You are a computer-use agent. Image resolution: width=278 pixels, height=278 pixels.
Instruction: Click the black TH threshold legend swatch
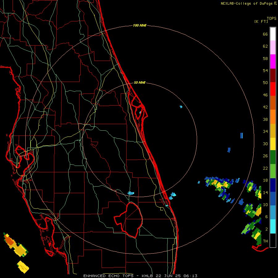pos(273,240)
